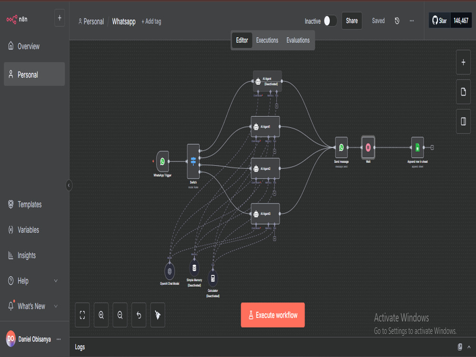Select the AI Agent1 node
Viewport: 476px width, 357px height.
(265, 127)
